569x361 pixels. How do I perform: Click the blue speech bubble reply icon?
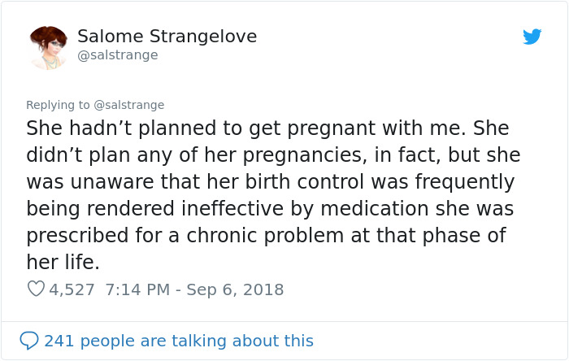click(29, 340)
